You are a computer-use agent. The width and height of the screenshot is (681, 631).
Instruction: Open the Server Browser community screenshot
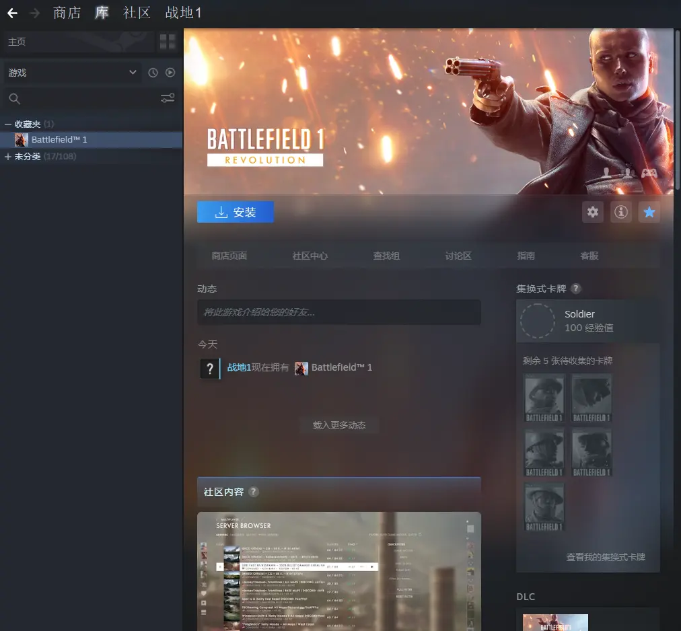point(338,571)
